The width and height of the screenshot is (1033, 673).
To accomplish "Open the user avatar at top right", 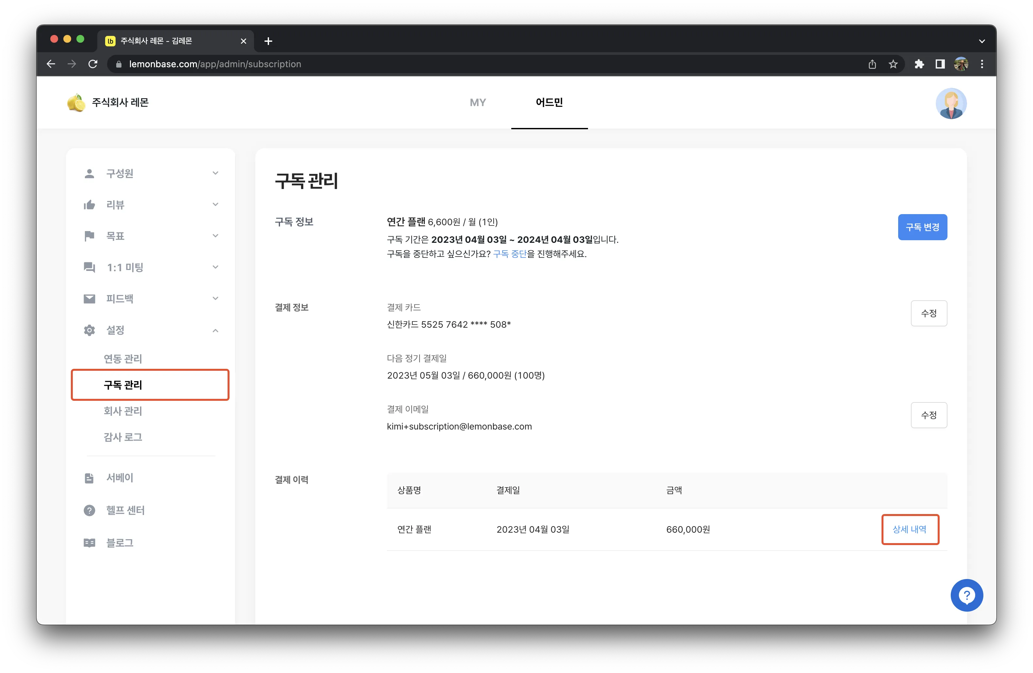I will click(951, 103).
